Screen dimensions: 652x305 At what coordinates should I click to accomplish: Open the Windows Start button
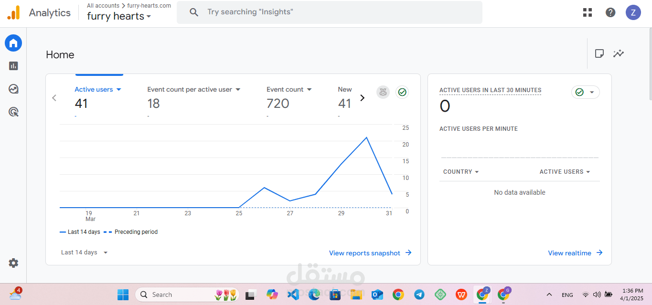pyautogui.click(x=123, y=295)
